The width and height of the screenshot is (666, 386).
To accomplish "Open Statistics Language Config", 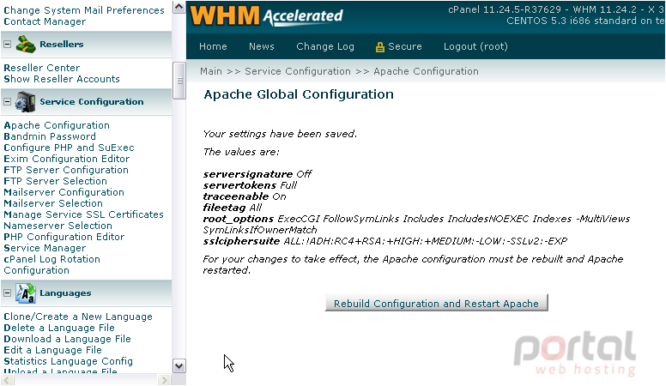I will (x=68, y=361).
